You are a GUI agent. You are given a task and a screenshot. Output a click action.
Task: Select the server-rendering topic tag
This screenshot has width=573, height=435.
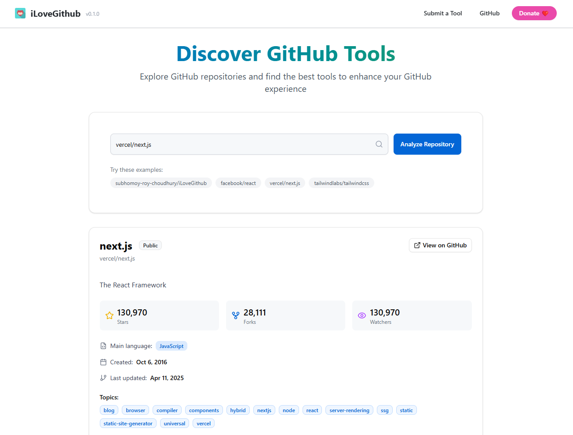349,410
